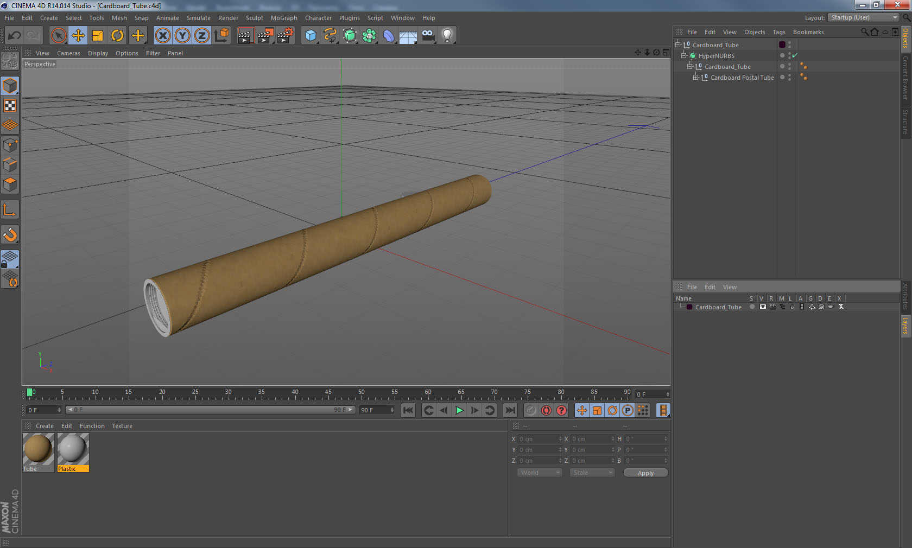
Task: Enable Texture mode in left palette
Action: [x=10, y=106]
